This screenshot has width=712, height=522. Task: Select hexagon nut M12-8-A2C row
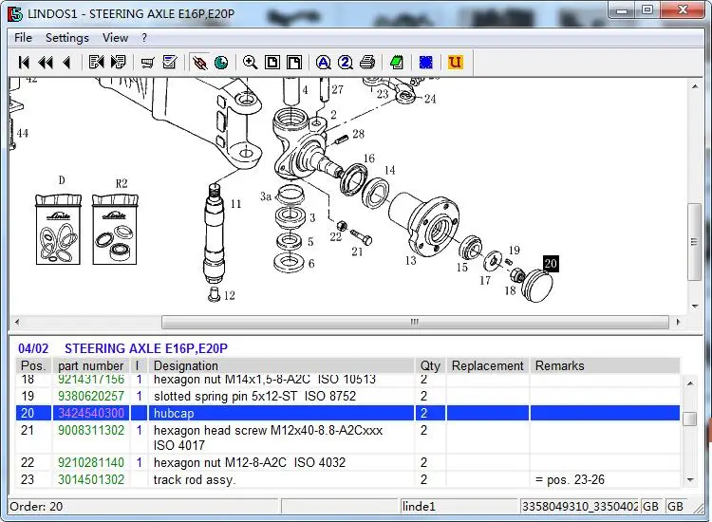coord(347,462)
